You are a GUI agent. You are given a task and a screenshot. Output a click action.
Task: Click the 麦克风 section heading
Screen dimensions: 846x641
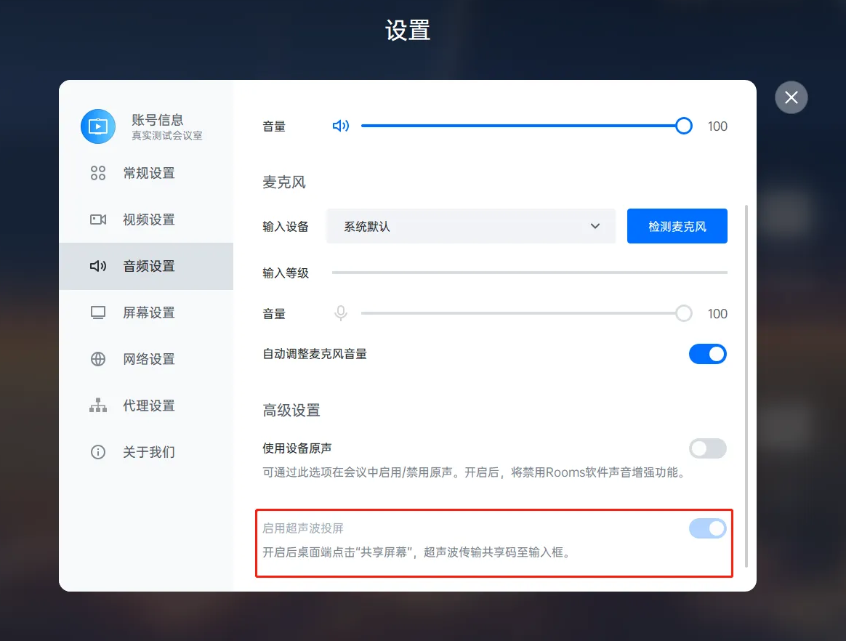283,182
